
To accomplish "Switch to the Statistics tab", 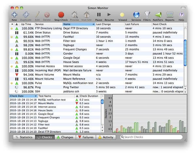I will tap(24, 137).
